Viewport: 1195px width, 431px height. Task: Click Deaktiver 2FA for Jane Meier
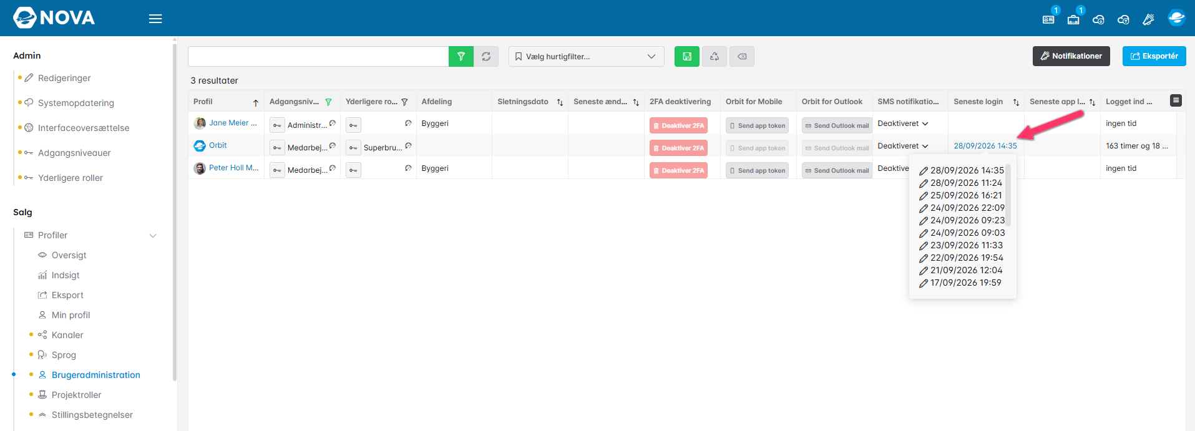click(678, 125)
